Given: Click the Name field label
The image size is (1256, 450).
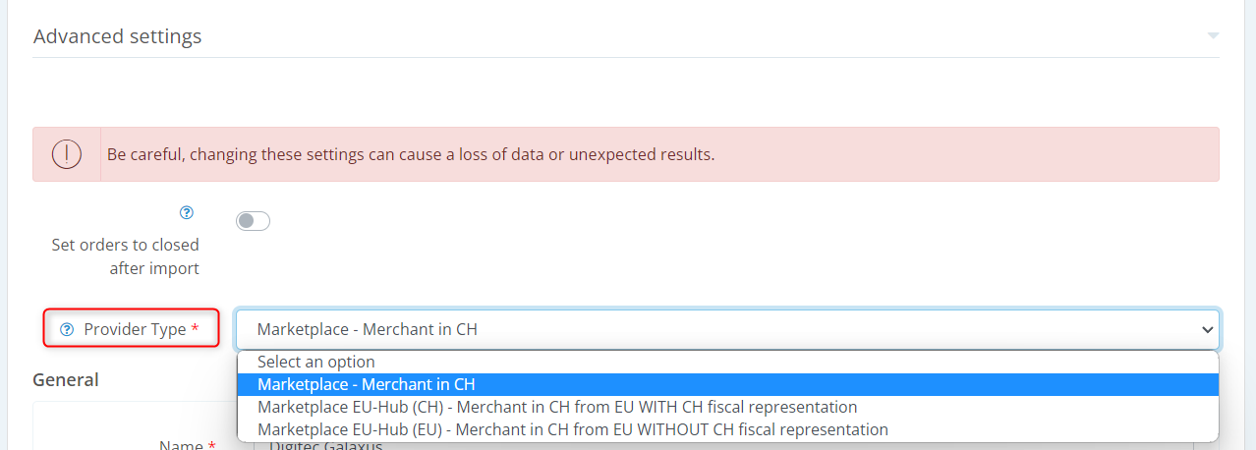Looking at the screenshot, I should [179, 445].
